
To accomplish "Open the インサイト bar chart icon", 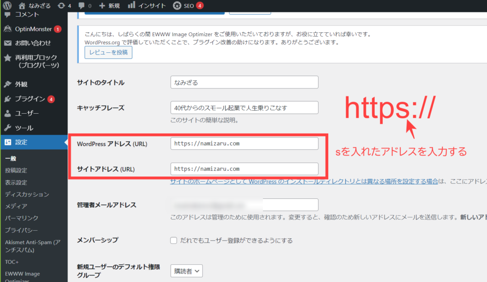I will (x=132, y=5).
